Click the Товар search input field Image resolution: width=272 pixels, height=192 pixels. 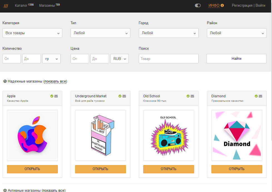[169, 58]
